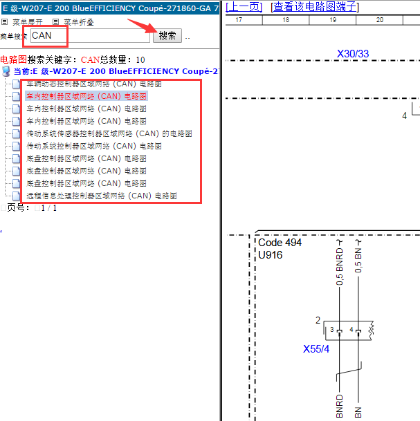The width and height of the screenshot is (420, 421).
Task: Click wire label 0,5 BNRD in diagram
Action: (x=340, y=267)
